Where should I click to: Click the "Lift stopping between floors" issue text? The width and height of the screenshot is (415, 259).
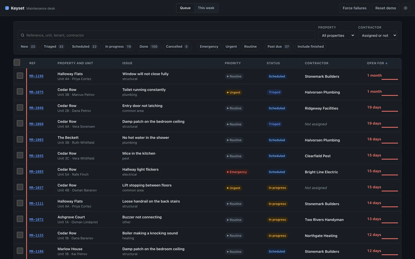coord(147,185)
